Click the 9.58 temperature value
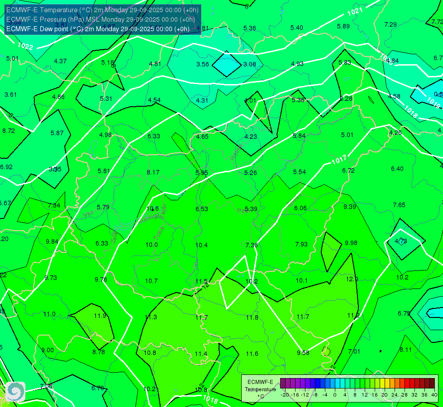The height and width of the screenshot is (407, 443). 303,353
